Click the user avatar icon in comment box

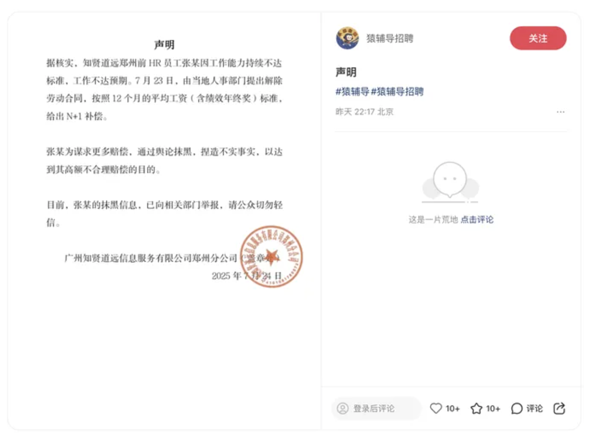click(x=343, y=408)
